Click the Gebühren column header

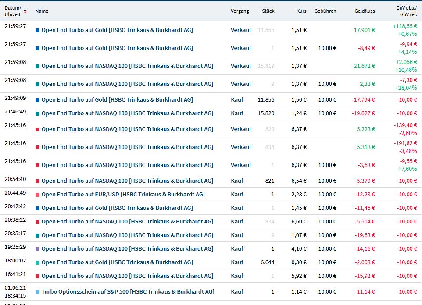325,11
